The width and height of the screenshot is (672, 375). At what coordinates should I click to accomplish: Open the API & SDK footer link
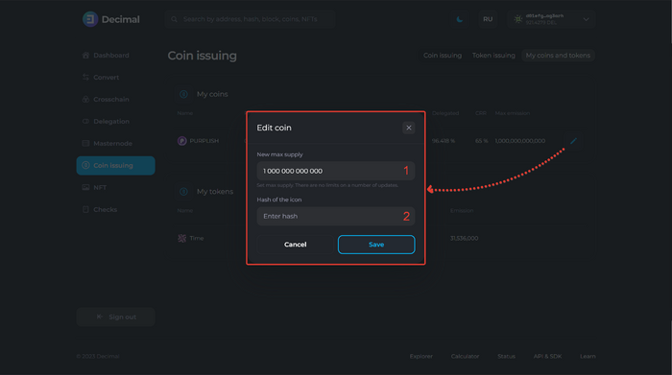coord(547,356)
